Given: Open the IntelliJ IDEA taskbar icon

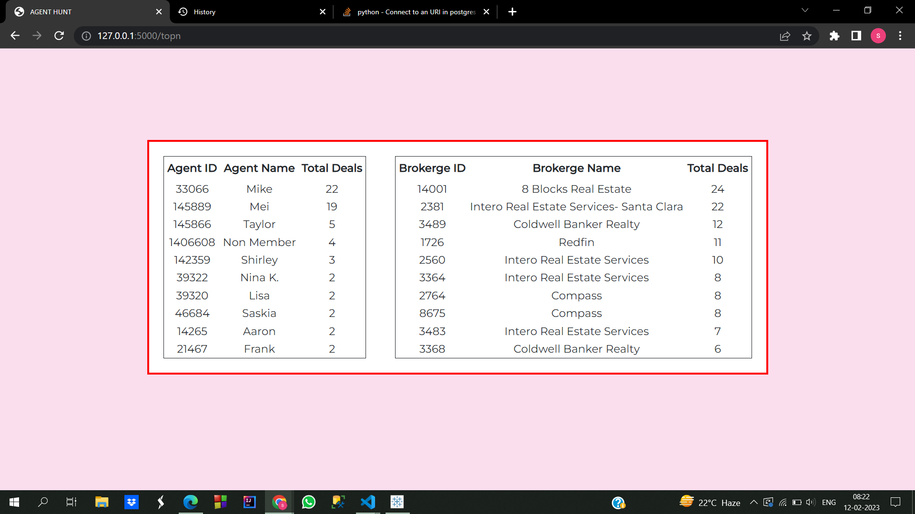Looking at the screenshot, I should coord(249,502).
